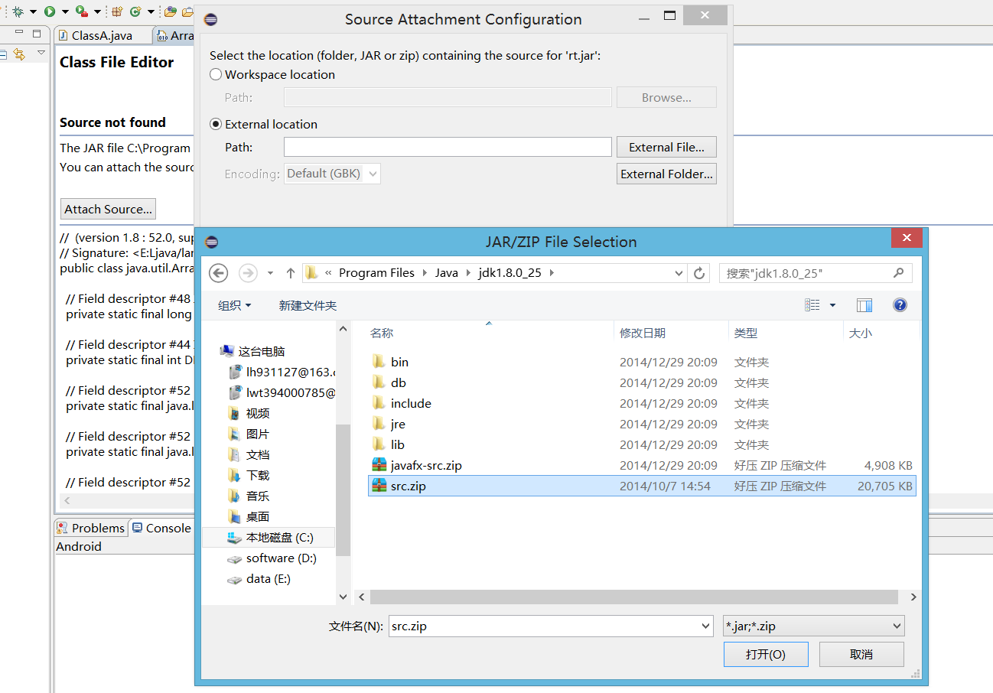Screen dimensions: 993x693
Task: Go up one folder level
Action: [x=291, y=273]
